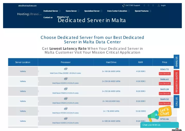Image resolution: width=185 pixels, height=131 pixels.
Task: Open the Shopping Cart link
Action: click(x=63, y=17)
